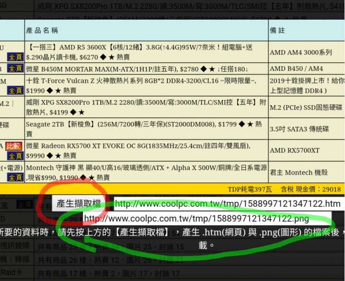Screen dimensions: 345x281
Task: Click the M.2 (PCIe) SSD固態硬碟 note
Action: click(x=306, y=107)
